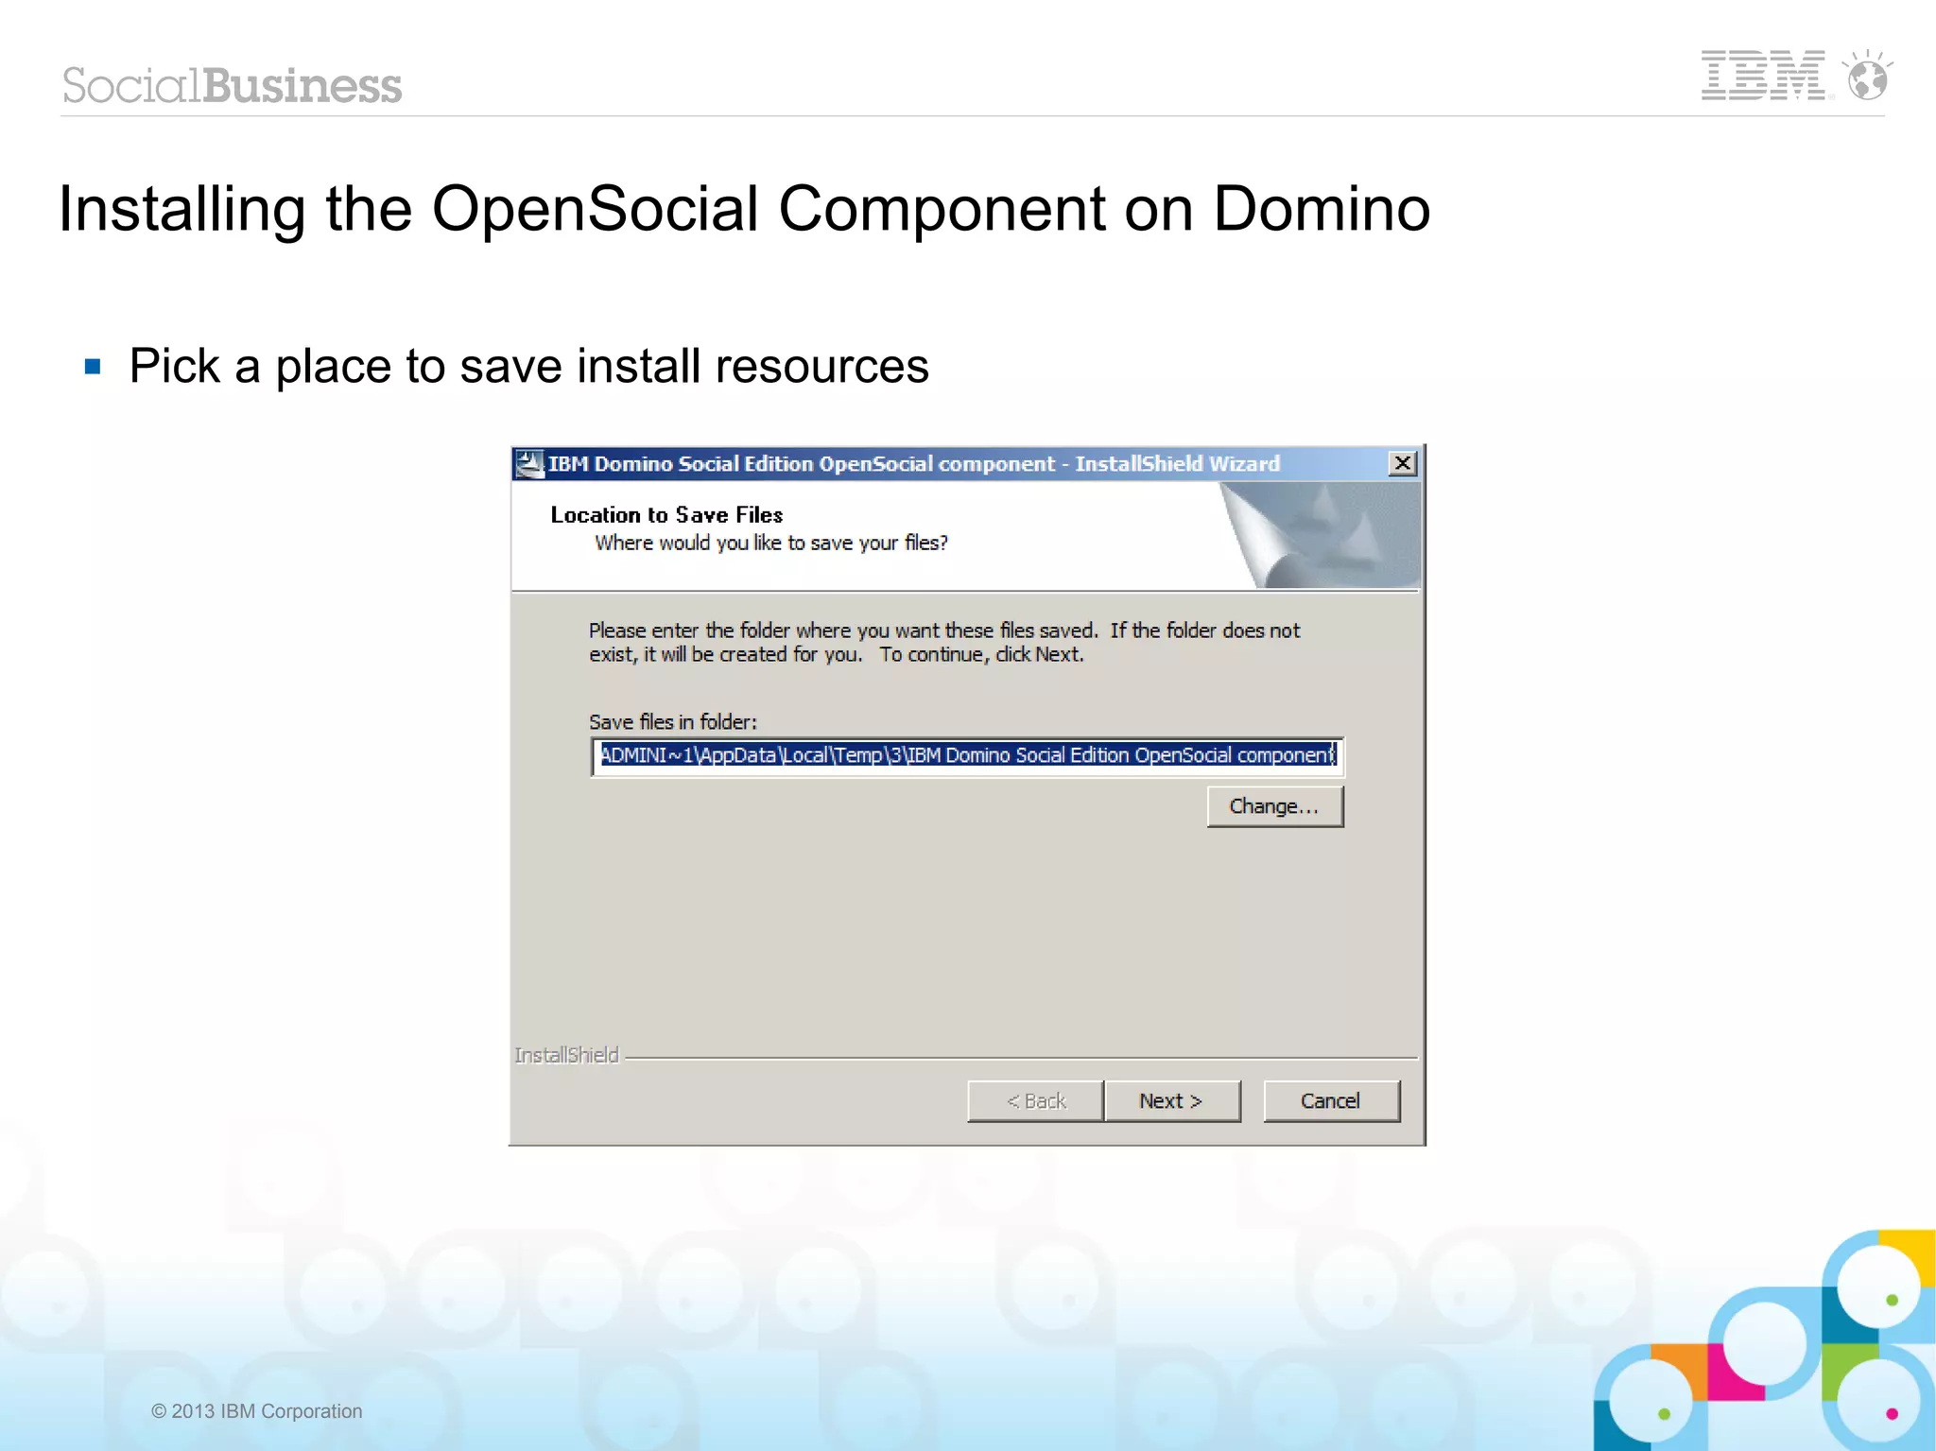Click the InstallShield label at the dialog bottom

[x=567, y=1055]
